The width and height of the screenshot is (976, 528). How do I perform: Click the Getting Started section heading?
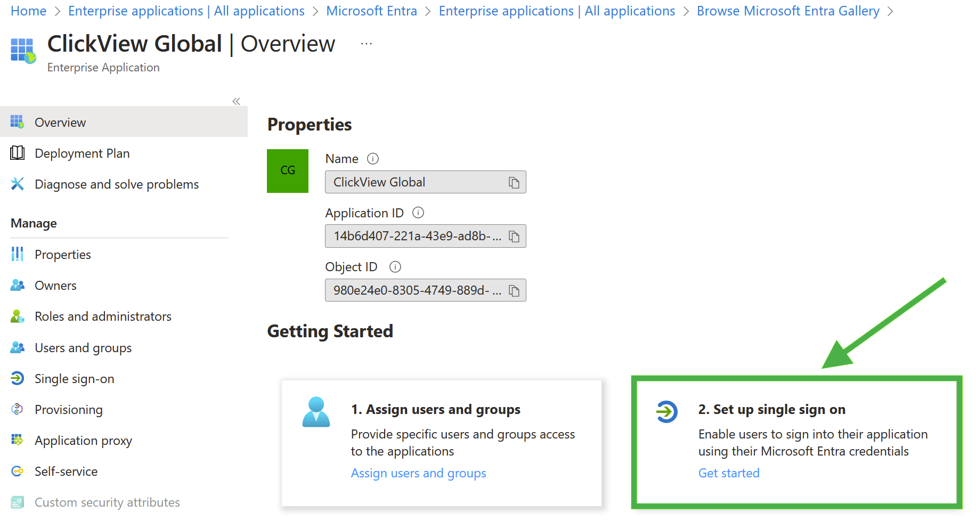(x=330, y=331)
